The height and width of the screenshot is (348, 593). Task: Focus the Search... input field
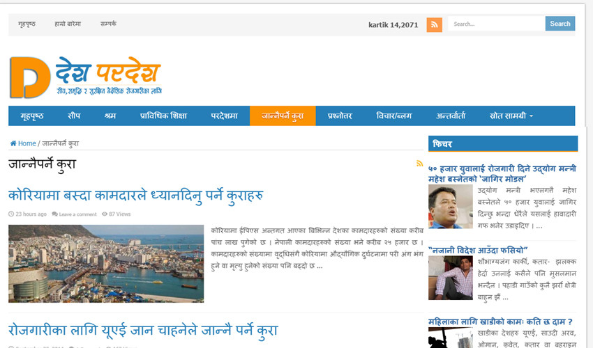(x=497, y=24)
